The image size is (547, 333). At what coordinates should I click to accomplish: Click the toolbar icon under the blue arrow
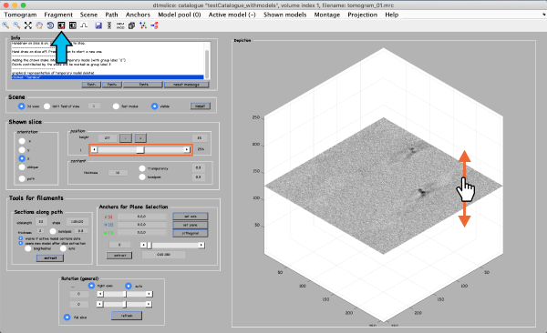coord(61,25)
